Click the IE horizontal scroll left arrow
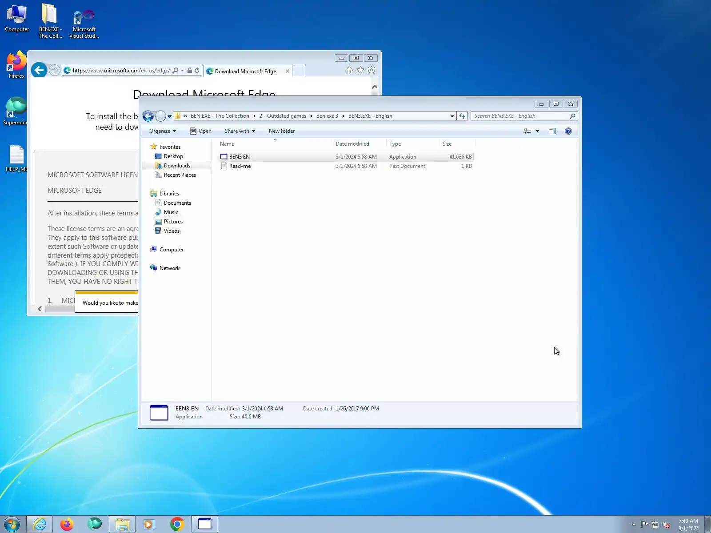 click(x=40, y=309)
